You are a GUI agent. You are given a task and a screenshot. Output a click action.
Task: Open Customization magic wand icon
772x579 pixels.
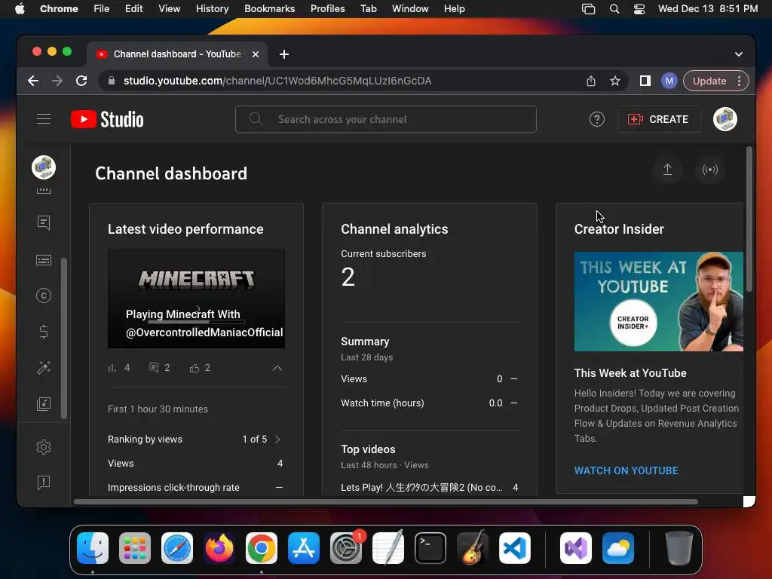pyautogui.click(x=43, y=368)
